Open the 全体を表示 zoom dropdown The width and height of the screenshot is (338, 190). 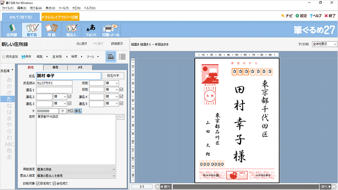click(x=323, y=44)
